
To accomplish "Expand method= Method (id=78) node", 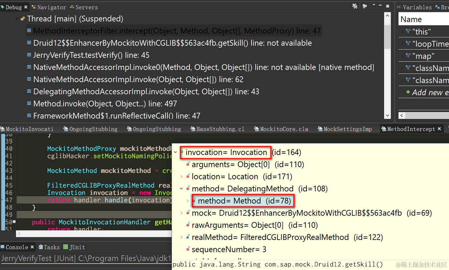I will pyautogui.click(x=188, y=201).
